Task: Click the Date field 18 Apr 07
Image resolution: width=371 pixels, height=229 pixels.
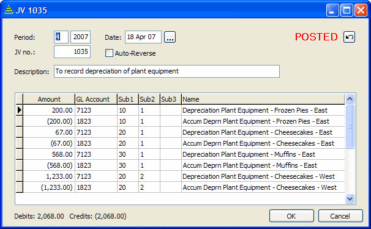Action: 143,37
